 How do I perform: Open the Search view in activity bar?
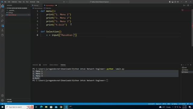[x=2, y=11]
